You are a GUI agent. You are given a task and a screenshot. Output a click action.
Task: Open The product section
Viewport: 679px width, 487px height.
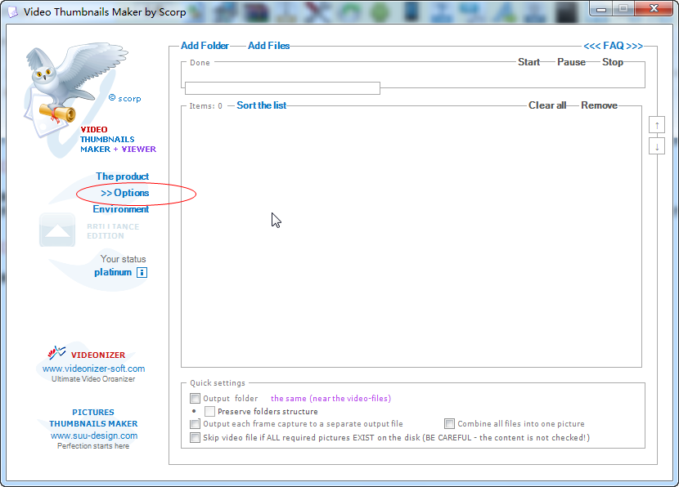click(123, 176)
